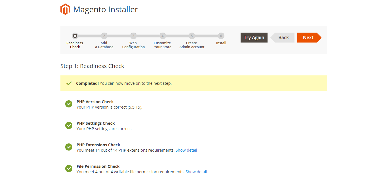Select step 4 Customize Your Store circle
Image resolution: width=383 pixels, height=182 pixels.
163,36
